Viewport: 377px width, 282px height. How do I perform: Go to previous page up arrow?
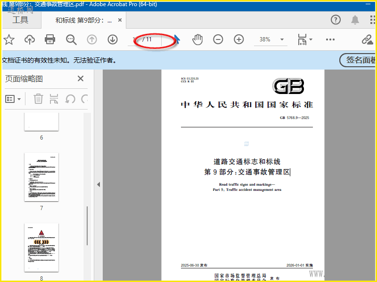click(92, 39)
